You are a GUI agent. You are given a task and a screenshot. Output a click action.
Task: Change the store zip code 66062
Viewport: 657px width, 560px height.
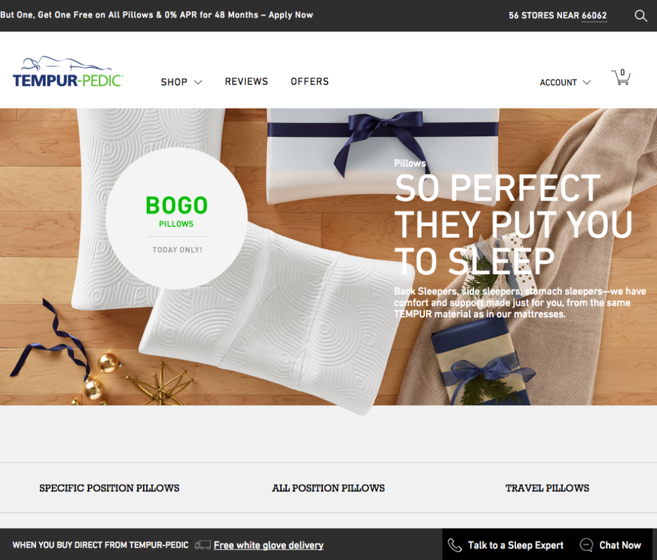click(x=594, y=15)
